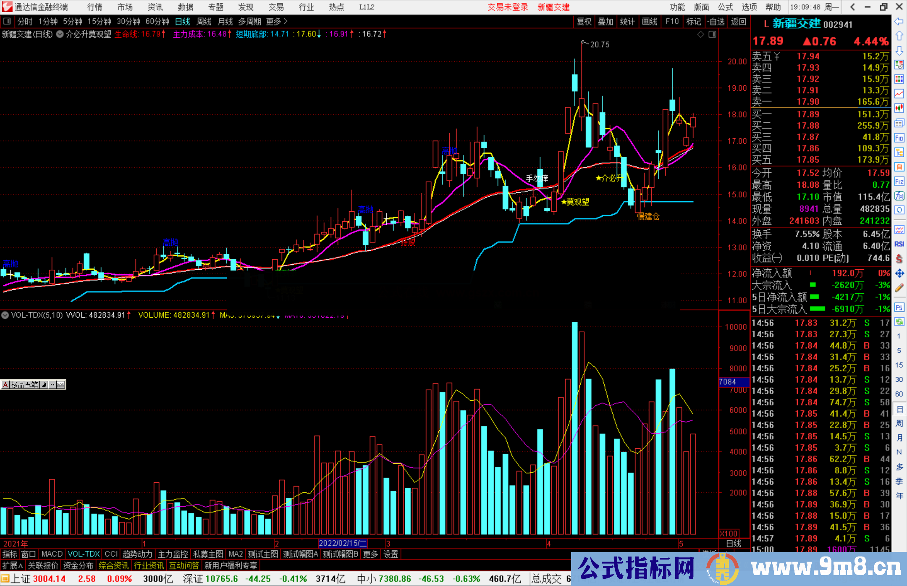
Task: Click the blue four-way move arrows icon
Action: [899, 273]
